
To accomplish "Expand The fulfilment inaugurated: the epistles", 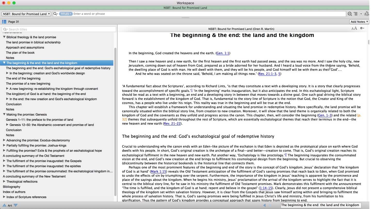I will point(4,166).
